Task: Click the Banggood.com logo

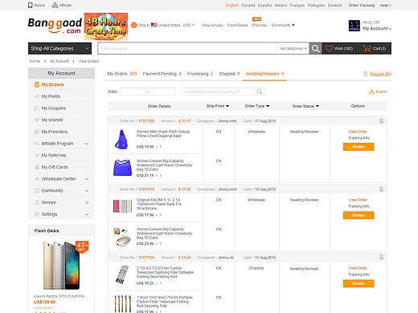Action: click(55, 26)
